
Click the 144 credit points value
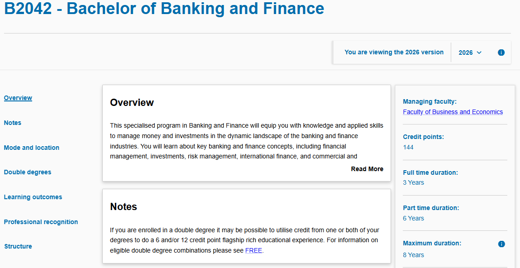tap(408, 147)
